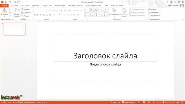Image resolution: width=185 pixels, height=104 pixels.
Task: Toggle Underline (Ч) formatting
Action: pyautogui.click(x=41, y=15)
